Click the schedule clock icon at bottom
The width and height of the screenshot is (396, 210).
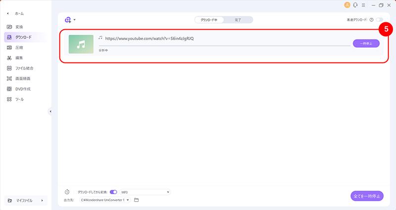(67, 192)
